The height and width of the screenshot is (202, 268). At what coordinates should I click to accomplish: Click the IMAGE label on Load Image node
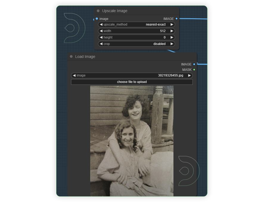[x=186, y=64]
